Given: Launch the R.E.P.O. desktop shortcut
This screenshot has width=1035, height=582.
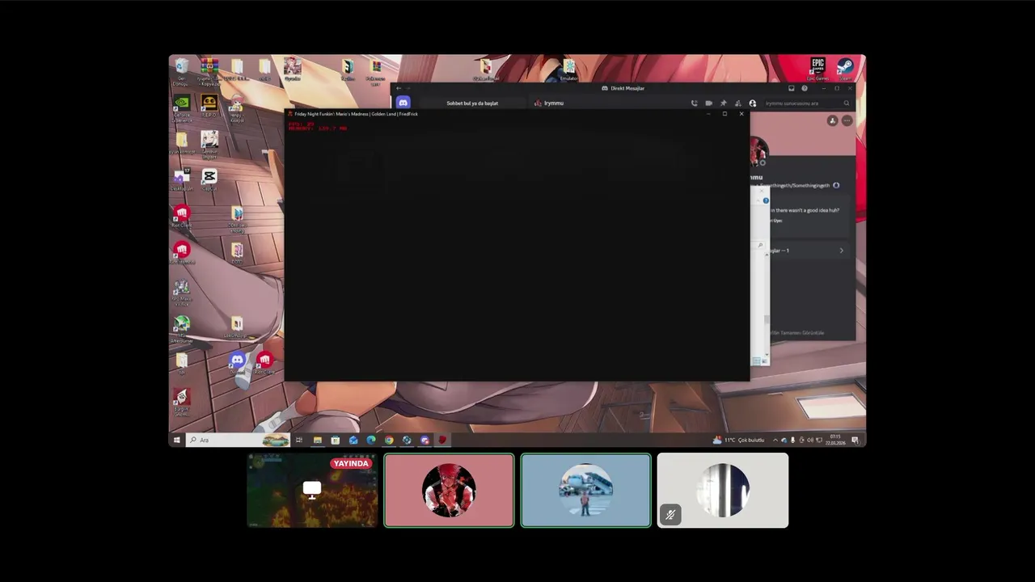Looking at the screenshot, I should tap(209, 106).
